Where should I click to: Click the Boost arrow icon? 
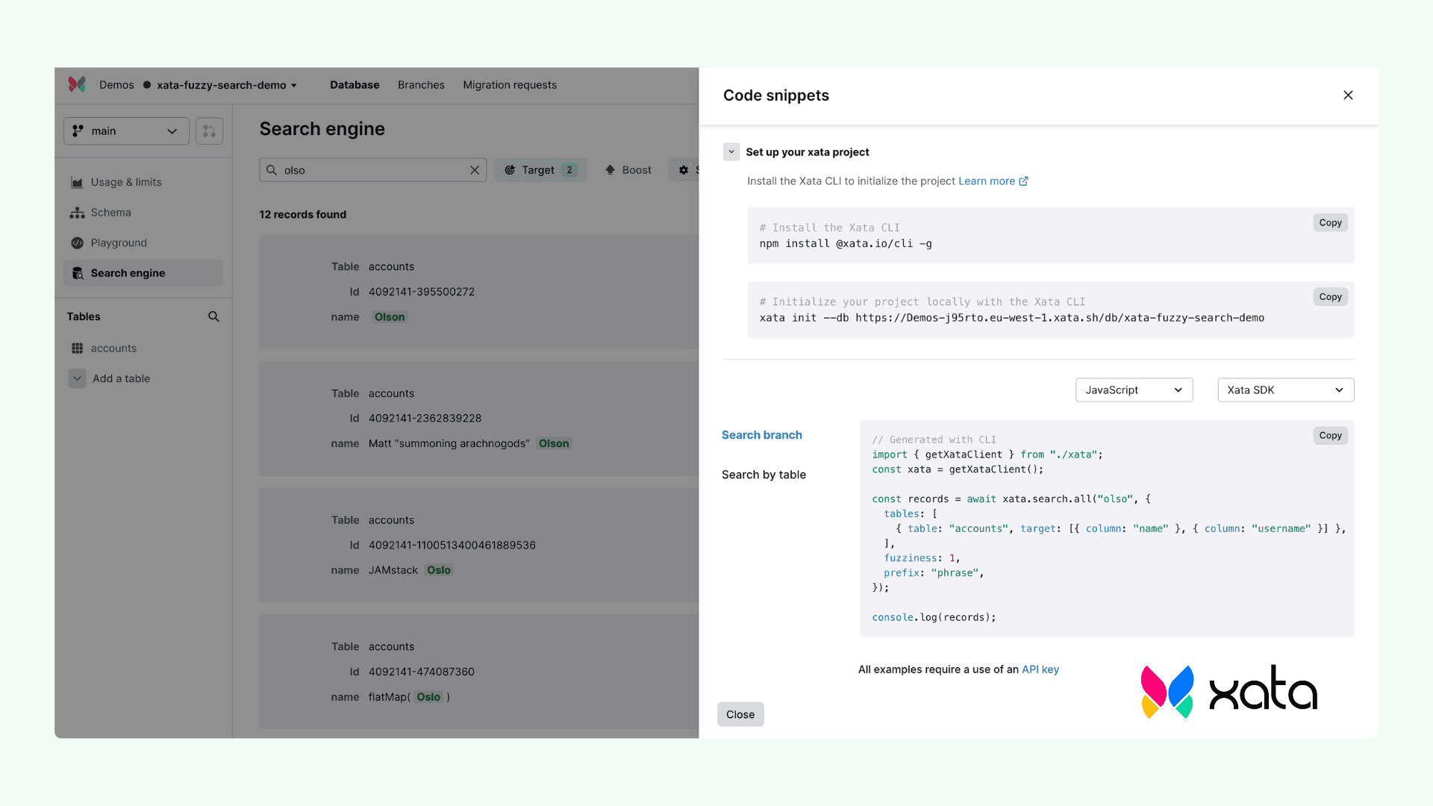click(610, 170)
